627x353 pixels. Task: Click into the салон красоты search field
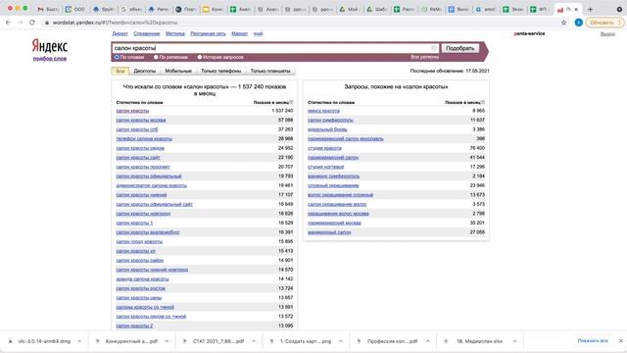tap(272, 48)
